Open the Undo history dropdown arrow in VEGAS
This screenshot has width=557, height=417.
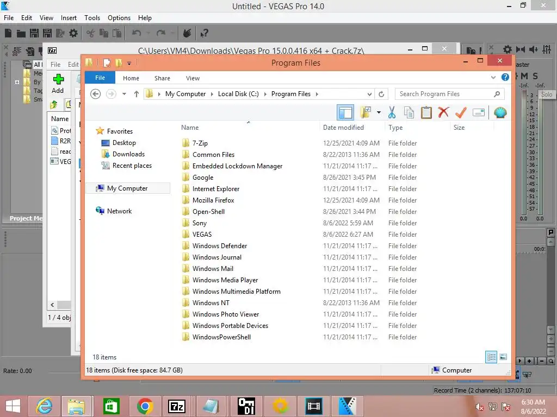(x=148, y=33)
